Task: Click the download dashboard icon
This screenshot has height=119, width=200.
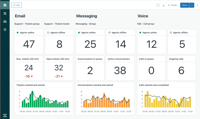Action: click(164, 5)
